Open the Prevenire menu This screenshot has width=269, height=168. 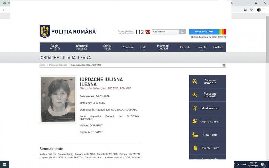128,47
